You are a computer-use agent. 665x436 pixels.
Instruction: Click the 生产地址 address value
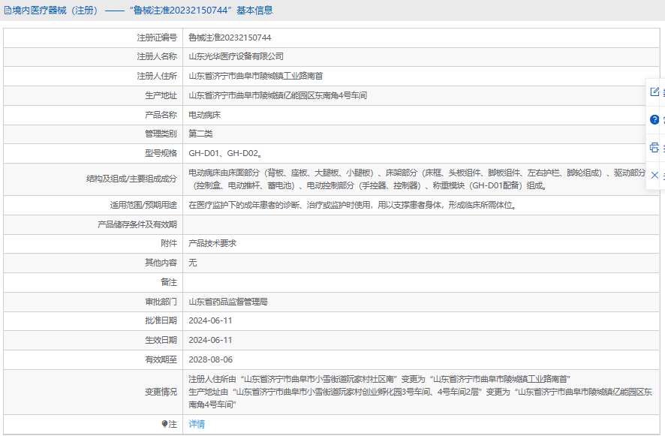click(x=278, y=95)
